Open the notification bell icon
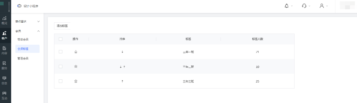The height and width of the screenshot is (103, 357). tap(286, 6)
